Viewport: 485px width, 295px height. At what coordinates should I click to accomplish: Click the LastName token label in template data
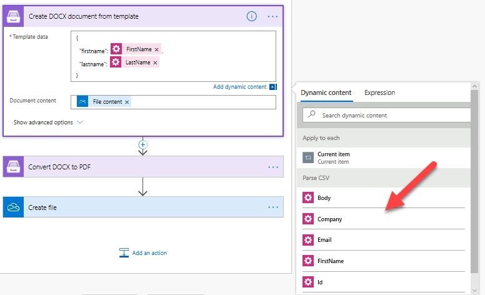coord(138,62)
